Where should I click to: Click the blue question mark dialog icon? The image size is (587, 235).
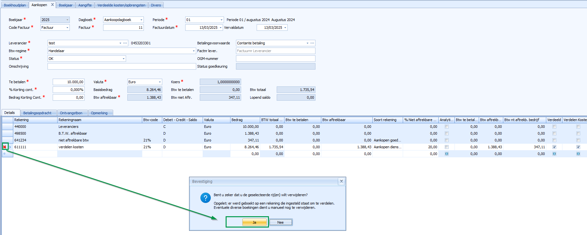pyautogui.click(x=205, y=198)
